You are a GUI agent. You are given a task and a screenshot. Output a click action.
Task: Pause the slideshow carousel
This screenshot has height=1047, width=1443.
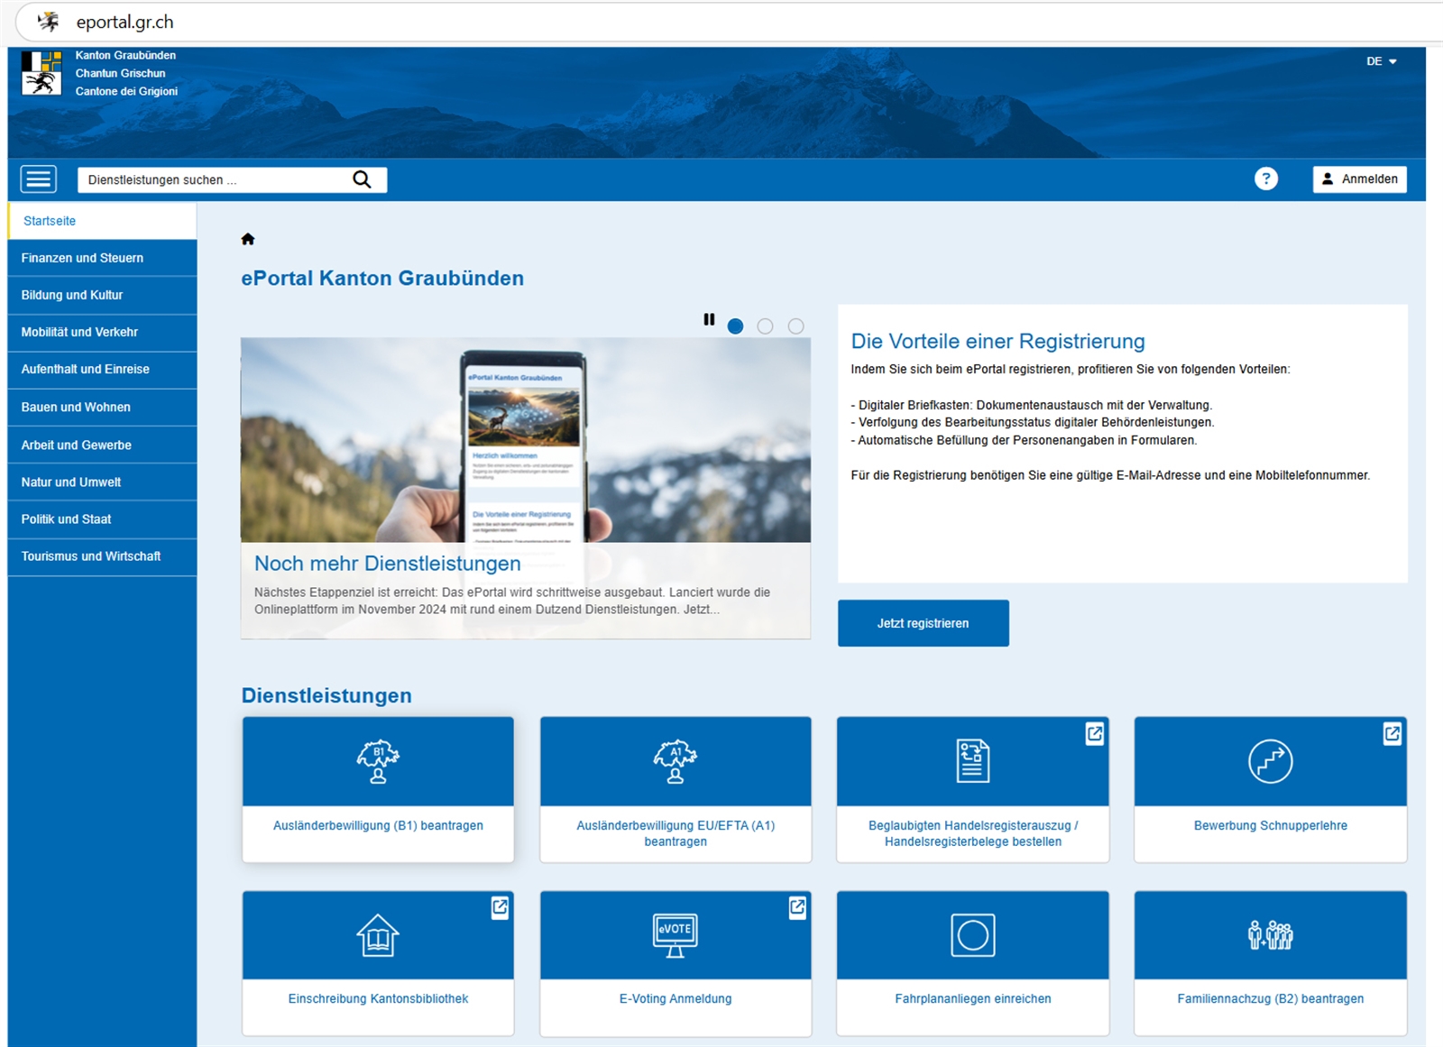pyautogui.click(x=709, y=319)
